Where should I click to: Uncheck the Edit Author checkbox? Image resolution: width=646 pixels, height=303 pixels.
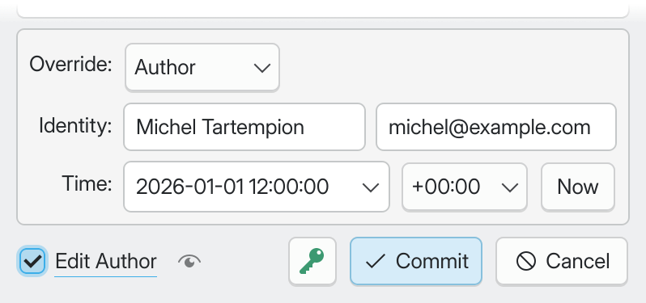[x=32, y=261]
